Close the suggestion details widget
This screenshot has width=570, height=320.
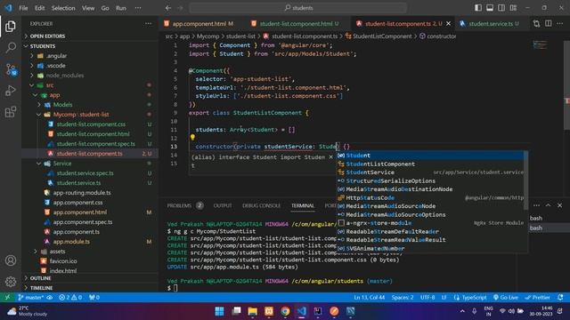[330, 157]
